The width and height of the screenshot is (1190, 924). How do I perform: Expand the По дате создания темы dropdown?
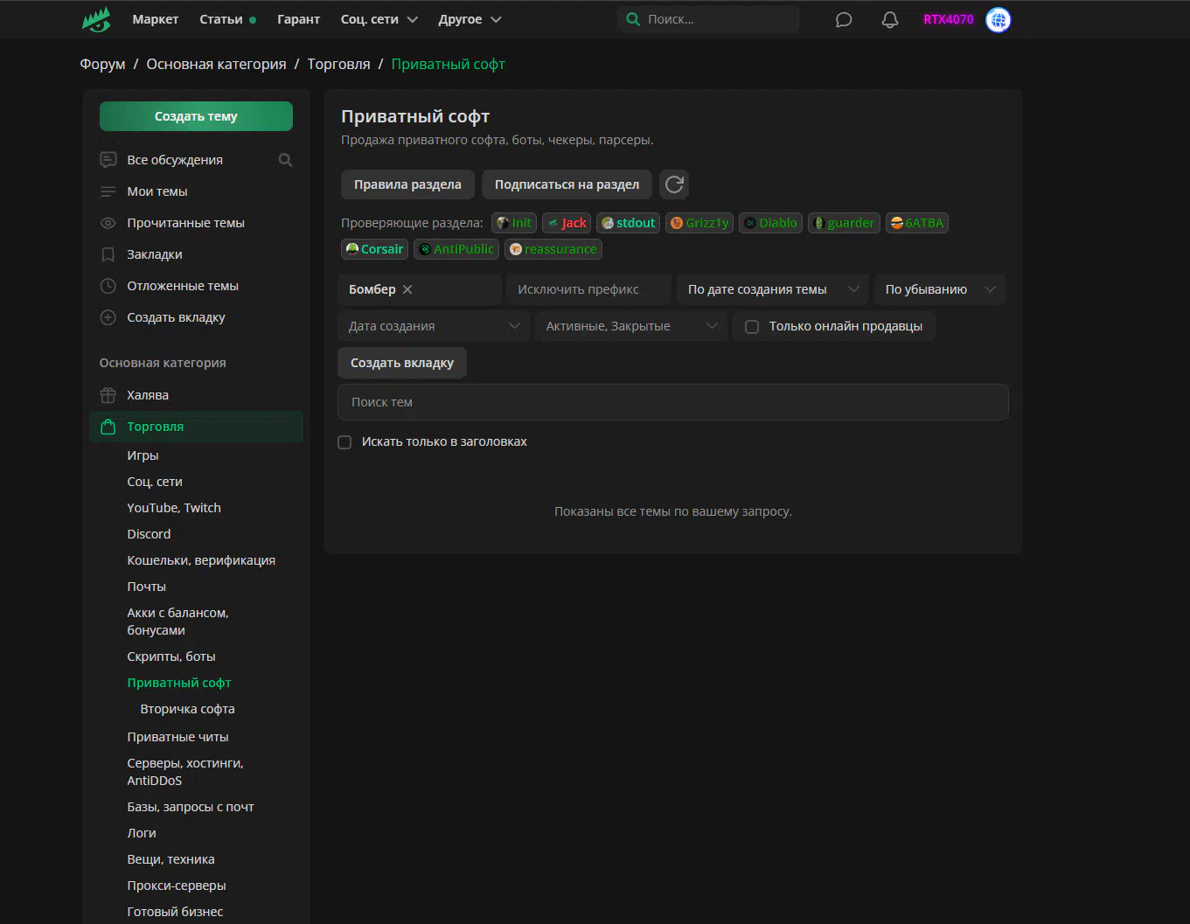(772, 289)
